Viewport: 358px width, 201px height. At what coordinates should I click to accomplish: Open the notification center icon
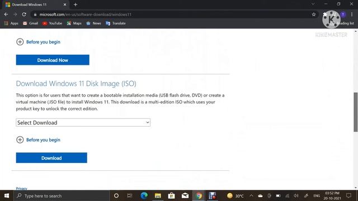coord(348,196)
